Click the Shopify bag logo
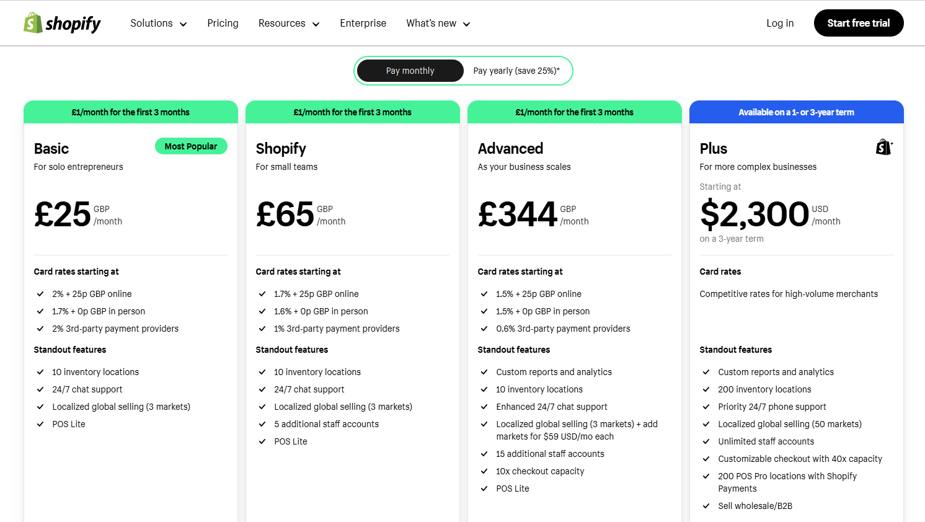925x522 pixels. (x=62, y=24)
